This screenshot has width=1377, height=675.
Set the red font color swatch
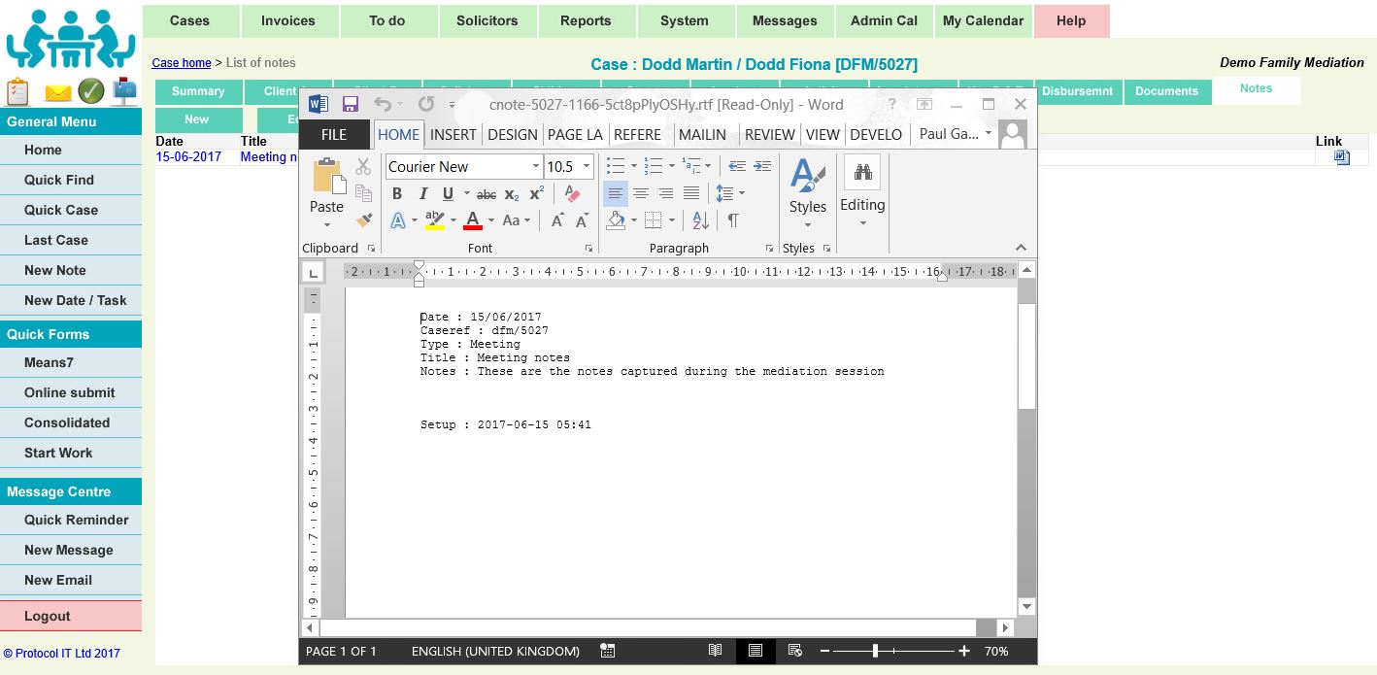(x=473, y=220)
